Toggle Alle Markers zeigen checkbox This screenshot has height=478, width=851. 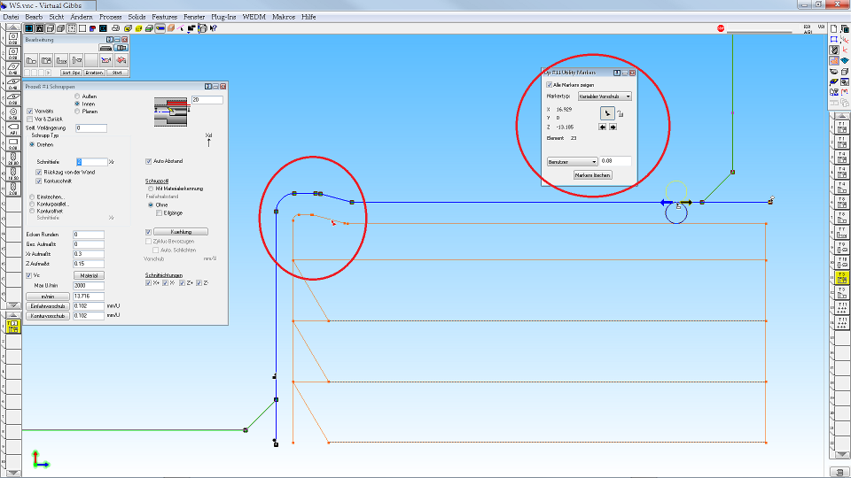(550, 85)
